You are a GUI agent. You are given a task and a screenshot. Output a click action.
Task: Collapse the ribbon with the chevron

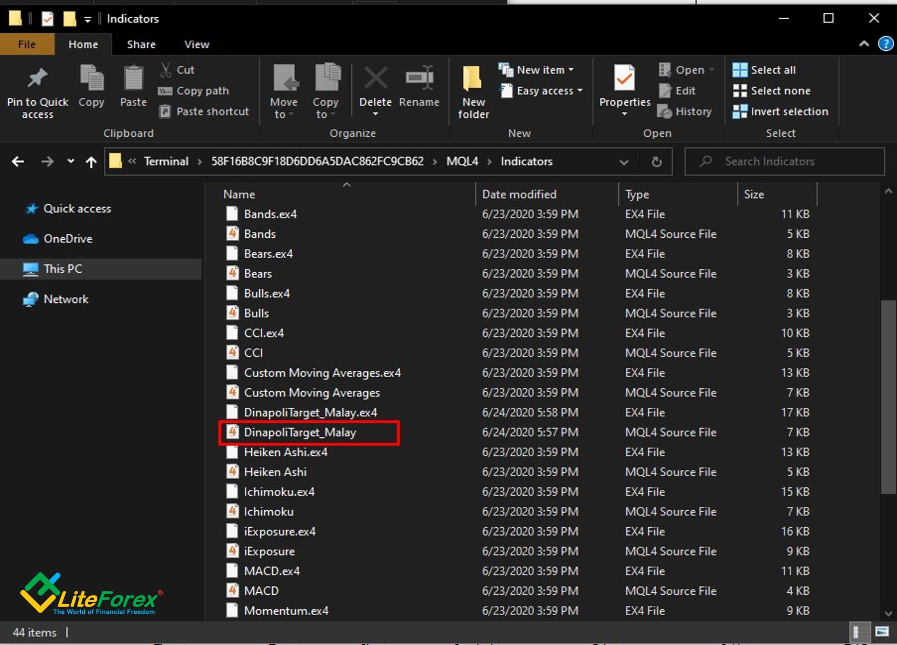pos(864,44)
